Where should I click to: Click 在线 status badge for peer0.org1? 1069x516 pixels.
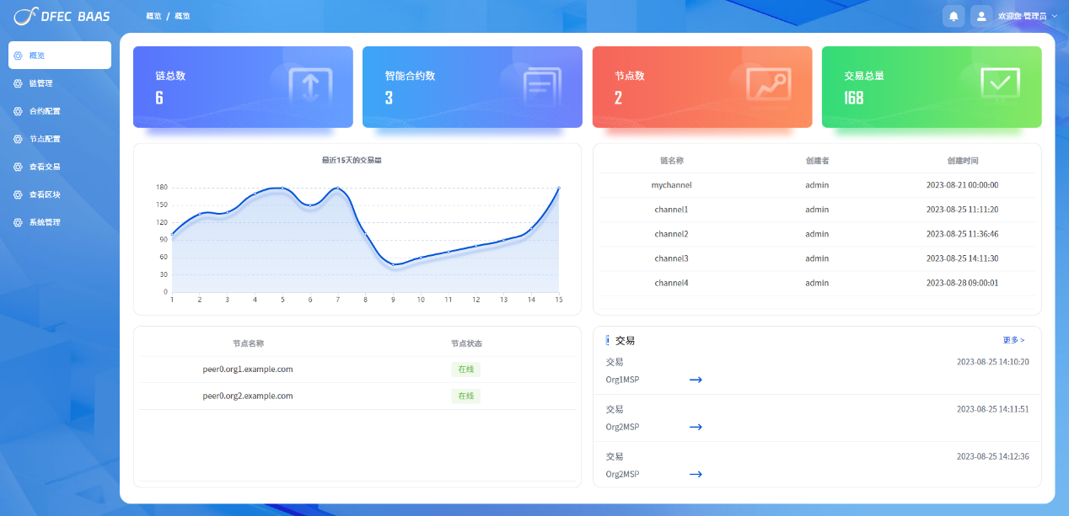coord(466,370)
